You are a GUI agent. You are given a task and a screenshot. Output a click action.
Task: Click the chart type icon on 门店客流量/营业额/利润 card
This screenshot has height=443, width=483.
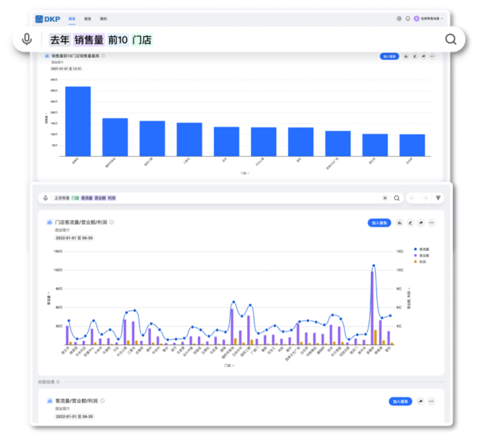pyautogui.click(x=400, y=223)
